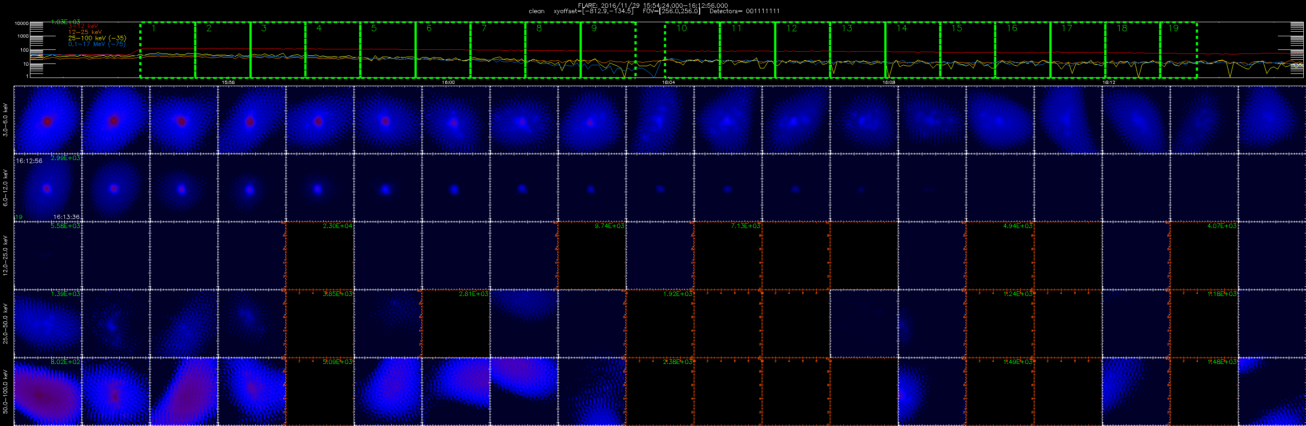Select time interval 9 in the lightcurve
The image size is (1306, 426).
click(x=608, y=50)
